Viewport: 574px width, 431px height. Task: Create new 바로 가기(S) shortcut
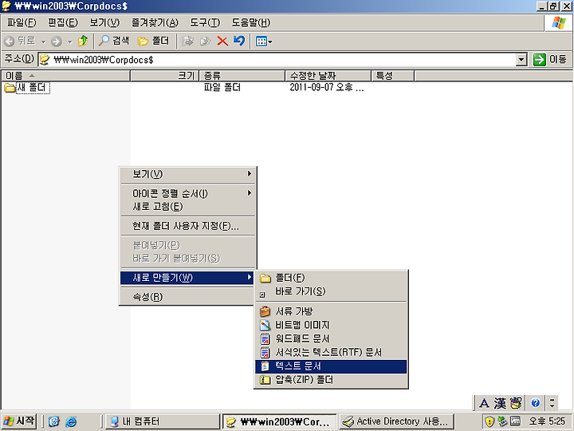pos(332,292)
